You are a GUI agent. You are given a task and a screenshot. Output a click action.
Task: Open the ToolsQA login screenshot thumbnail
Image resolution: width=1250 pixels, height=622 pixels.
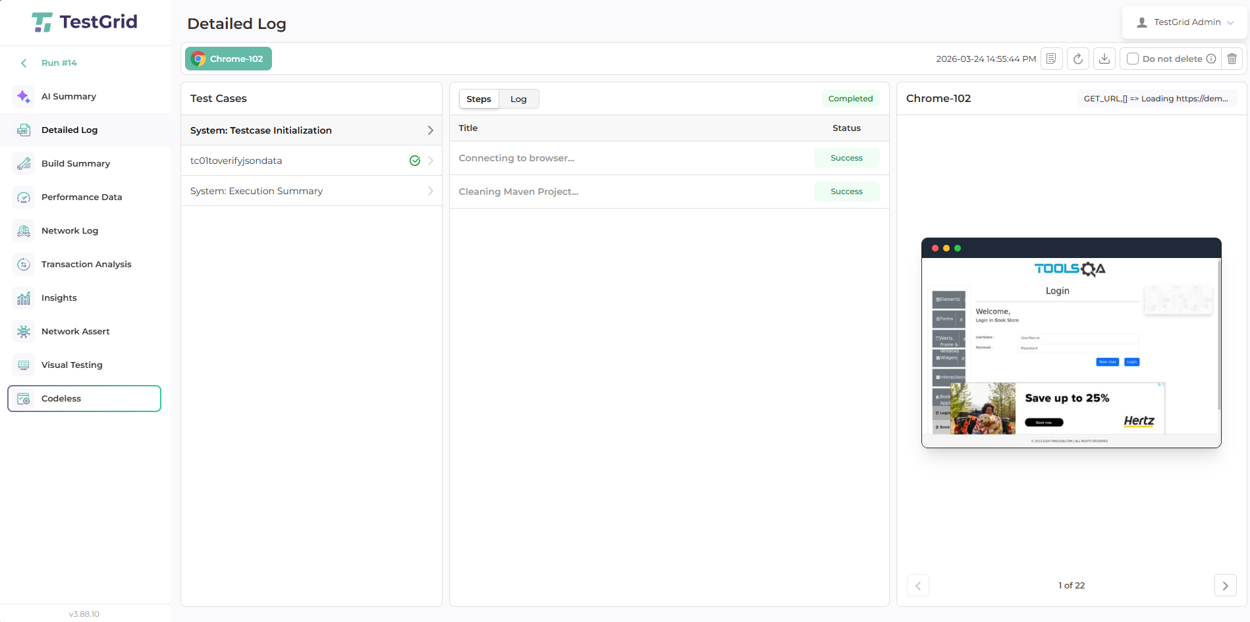(x=1071, y=343)
